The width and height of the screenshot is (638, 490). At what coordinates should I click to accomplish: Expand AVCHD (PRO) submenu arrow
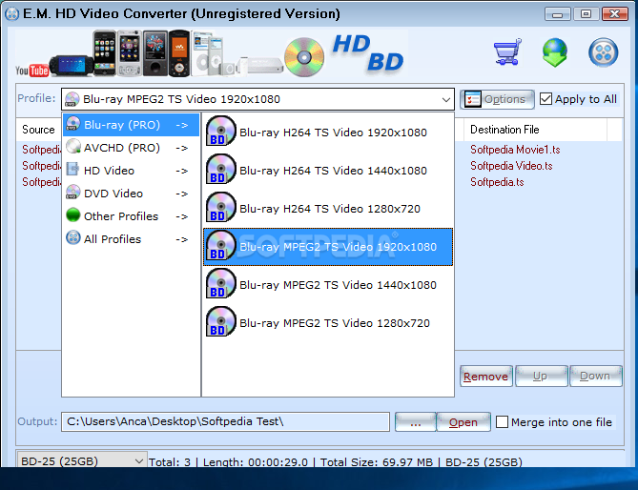[x=182, y=148]
